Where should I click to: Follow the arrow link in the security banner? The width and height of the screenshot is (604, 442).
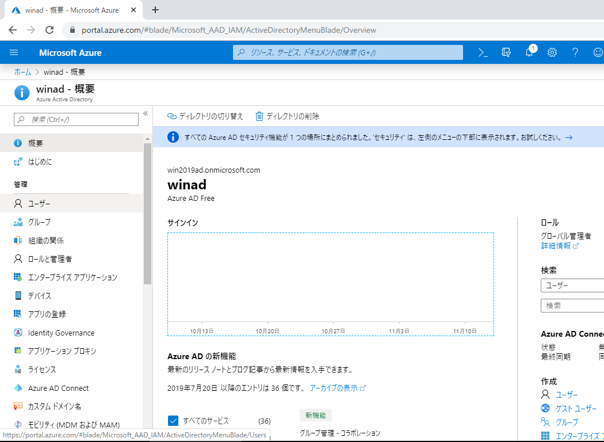(x=568, y=138)
